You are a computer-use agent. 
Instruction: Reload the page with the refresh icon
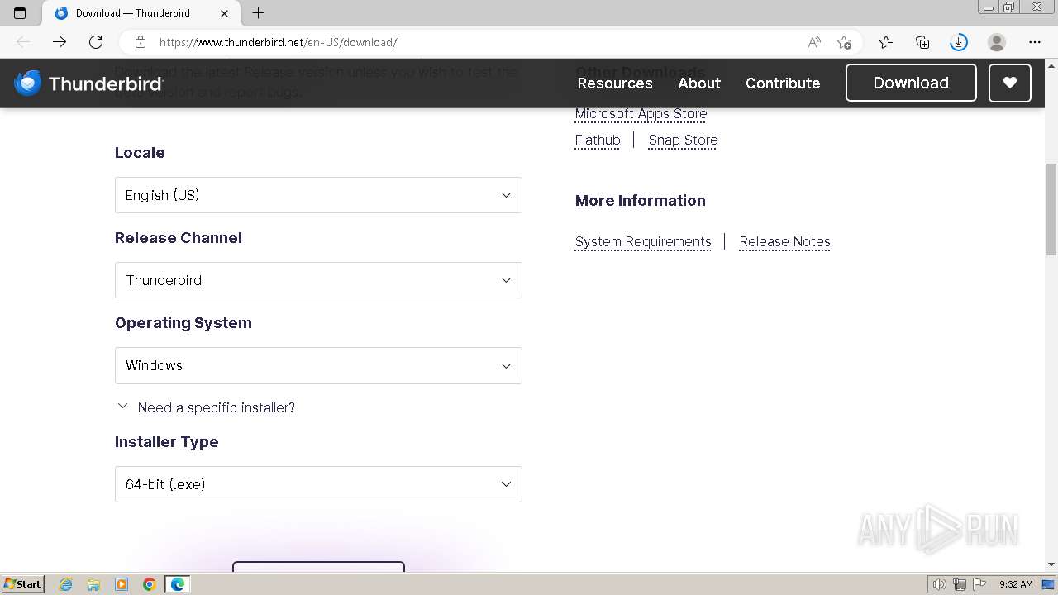tap(96, 42)
